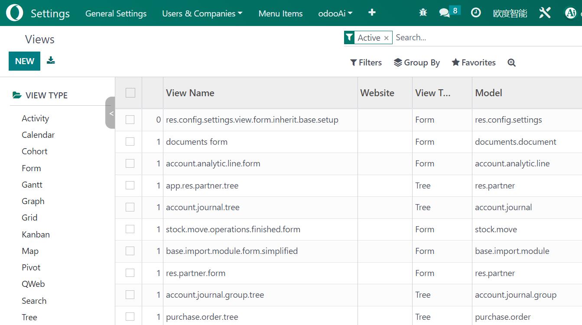
Task: Open the purchase.order.tree record
Action: [x=202, y=317]
